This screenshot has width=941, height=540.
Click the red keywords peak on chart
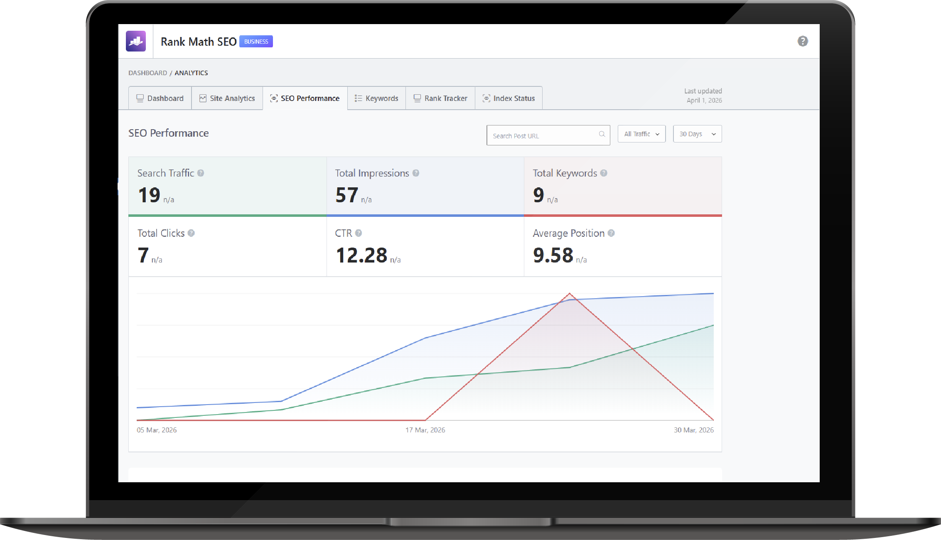coord(570,294)
